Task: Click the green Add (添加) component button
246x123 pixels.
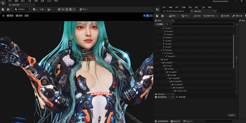Action: pyautogui.click(x=160, y=24)
